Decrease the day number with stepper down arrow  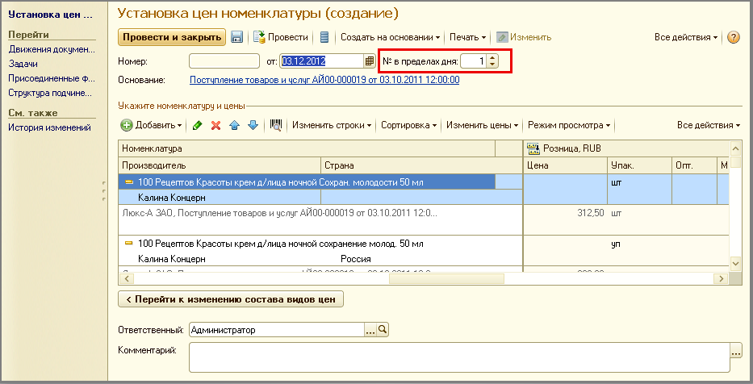[492, 65]
